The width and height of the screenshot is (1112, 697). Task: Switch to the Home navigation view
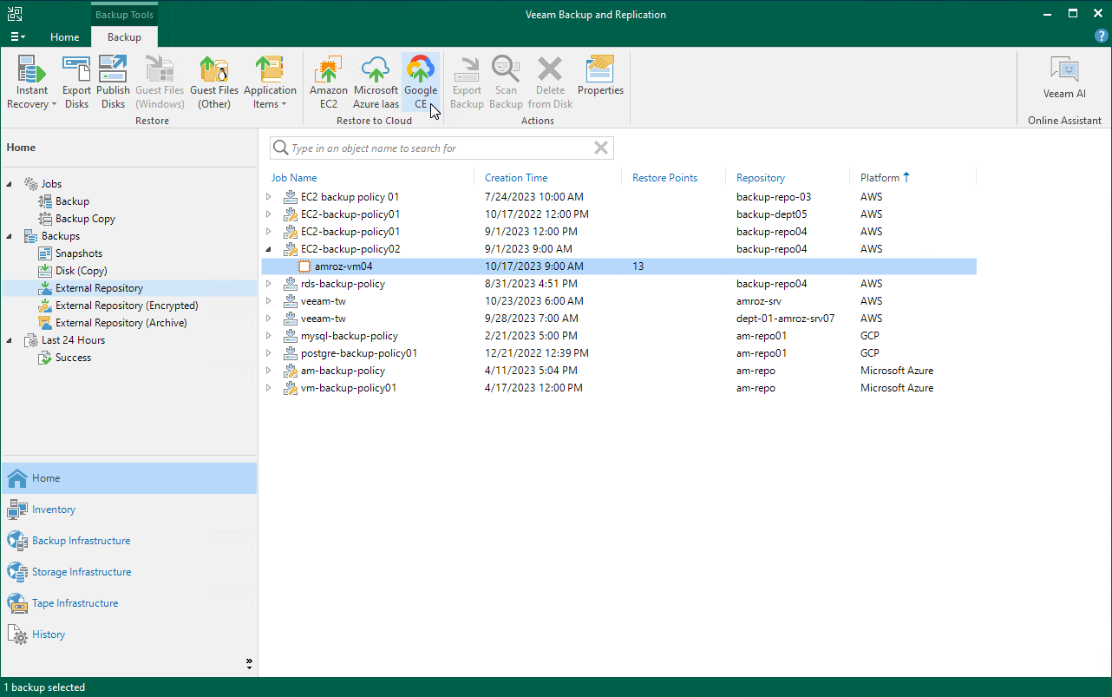tap(129, 478)
